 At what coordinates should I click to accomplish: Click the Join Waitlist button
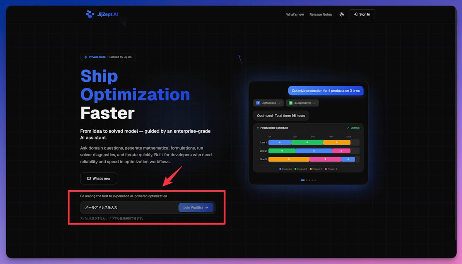coord(196,208)
